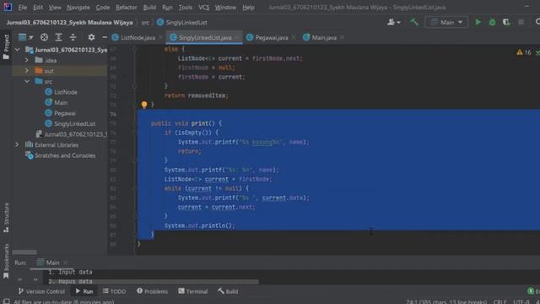The width and height of the screenshot is (540, 304).
Task: Run the Main configuration with green play button
Action: [478, 23]
